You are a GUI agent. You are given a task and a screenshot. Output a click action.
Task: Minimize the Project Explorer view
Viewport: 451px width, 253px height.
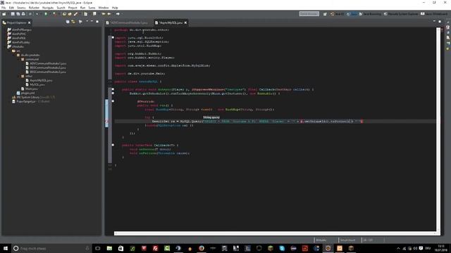pyautogui.click(x=92, y=22)
